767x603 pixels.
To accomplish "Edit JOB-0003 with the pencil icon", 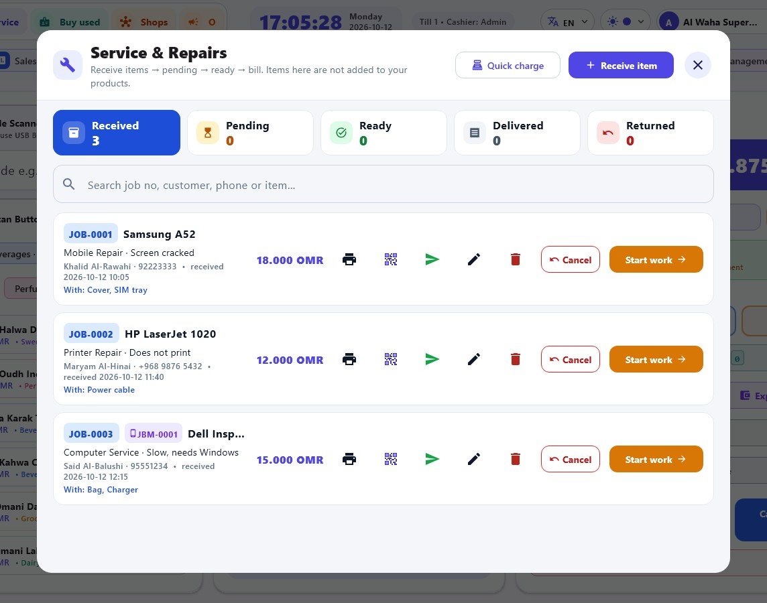I will [474, 460].
